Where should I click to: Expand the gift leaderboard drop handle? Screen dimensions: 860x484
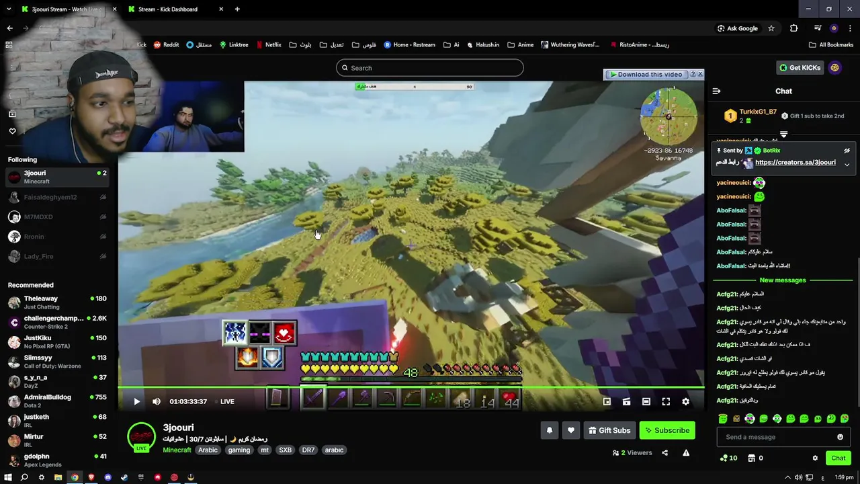coord(783,134)
